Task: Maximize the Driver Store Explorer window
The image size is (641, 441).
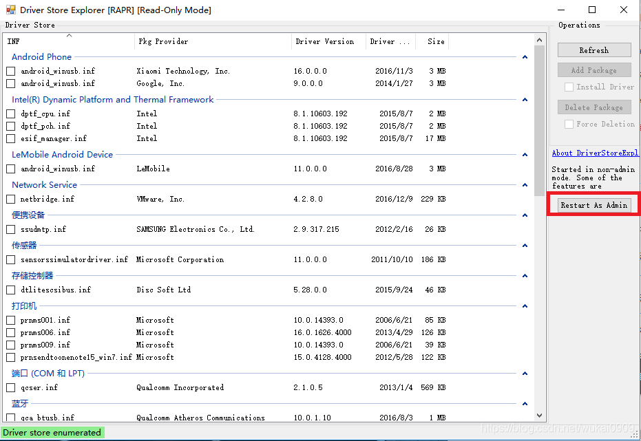Action: [x=592, y=10]
